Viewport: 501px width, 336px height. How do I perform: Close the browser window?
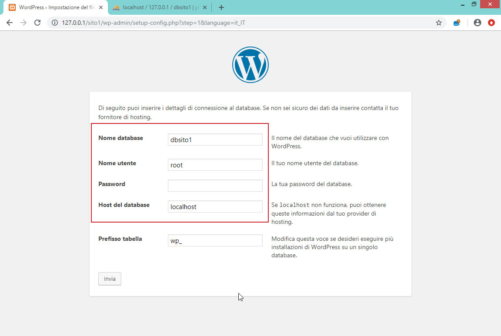(490, 4)
